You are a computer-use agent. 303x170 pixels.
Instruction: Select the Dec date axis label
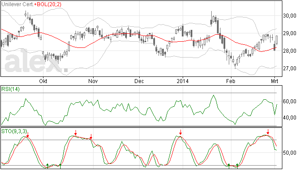[x=139, y=81]
